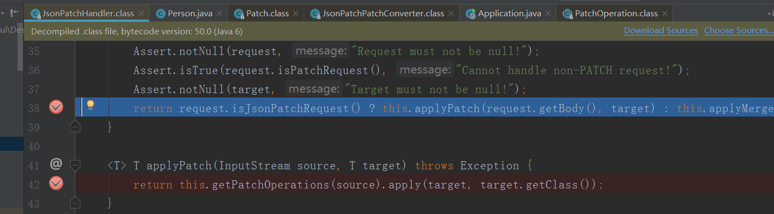Click the Choose Sources link

tap(739, 30)
